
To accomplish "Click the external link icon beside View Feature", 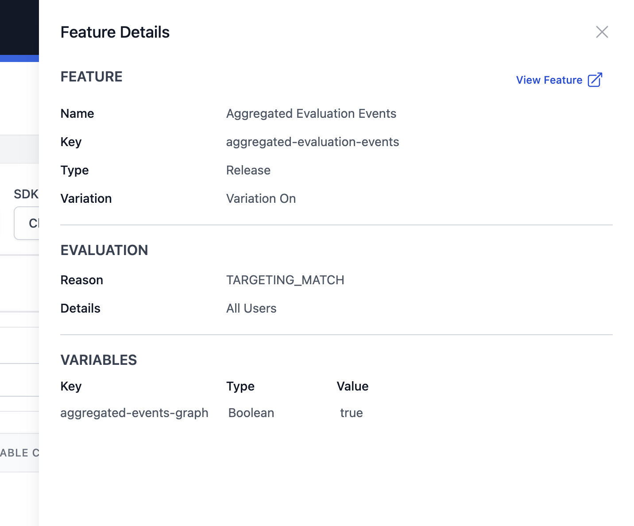I will pos(595,80).
